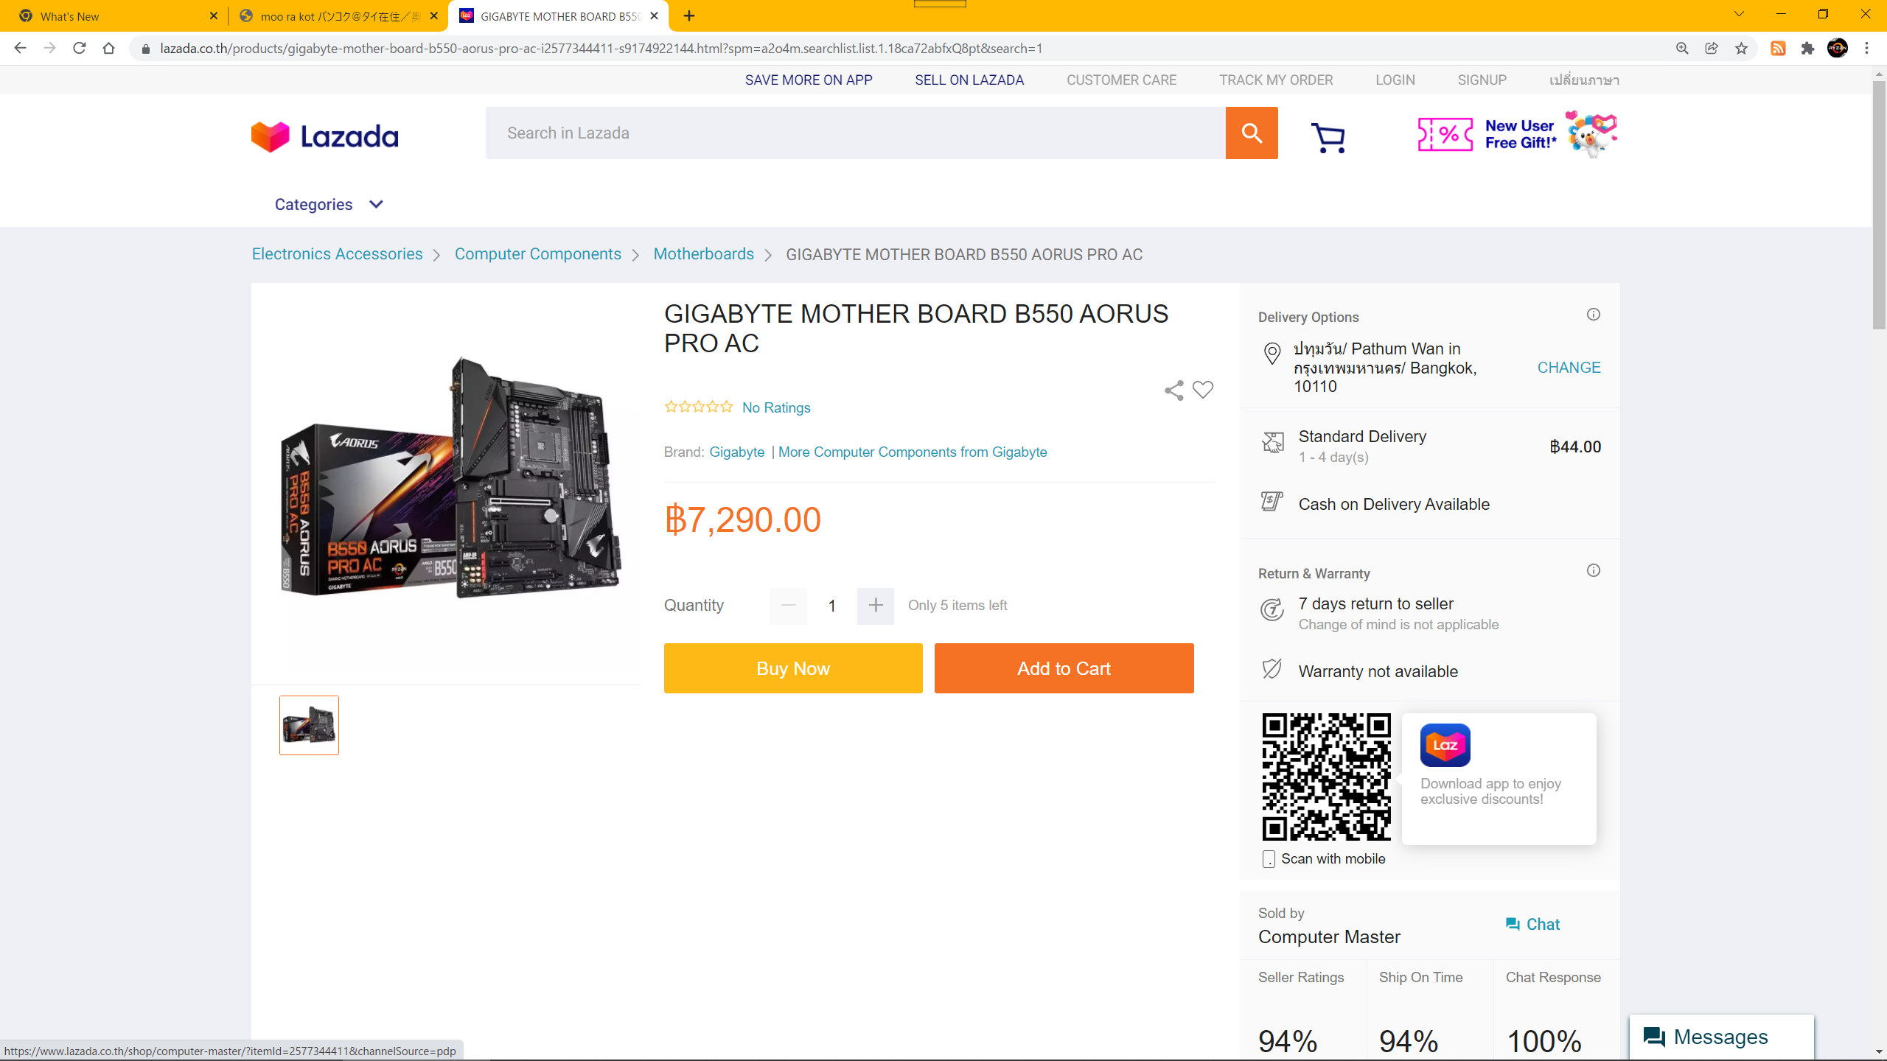Screen dimensions: 1887x1061
Task: Select the GIGABYTE MOTHER BOARD tab
Action: [x=558, y=16]
